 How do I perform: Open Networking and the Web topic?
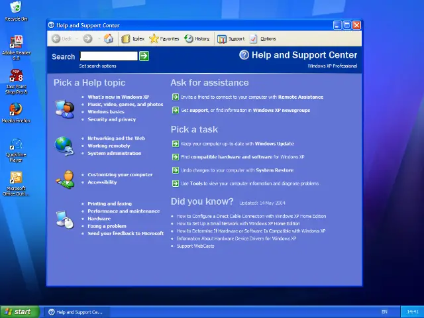pos(116,138)
